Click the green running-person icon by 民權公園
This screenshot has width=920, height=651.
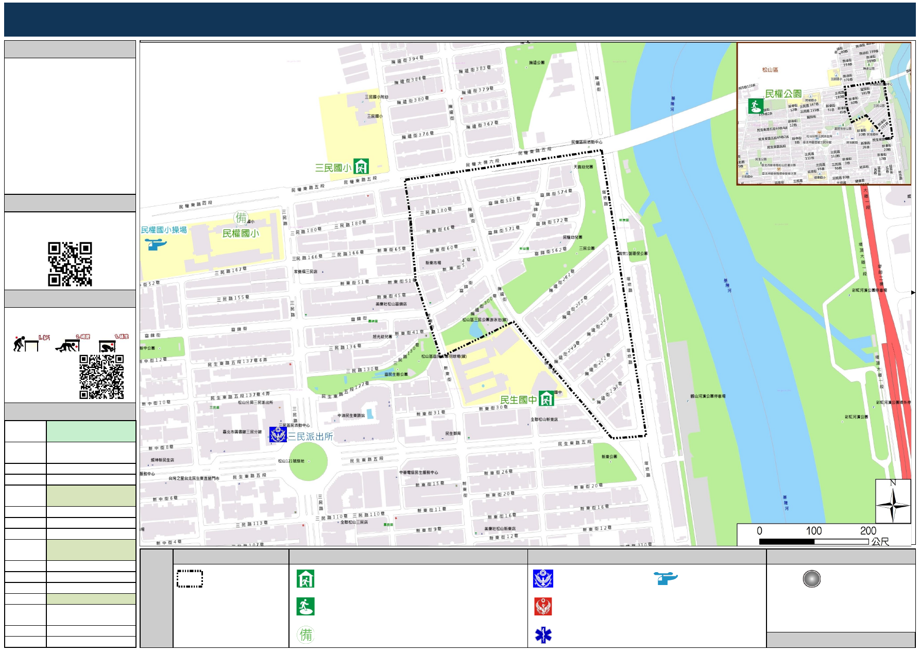[x=755, y=107]
